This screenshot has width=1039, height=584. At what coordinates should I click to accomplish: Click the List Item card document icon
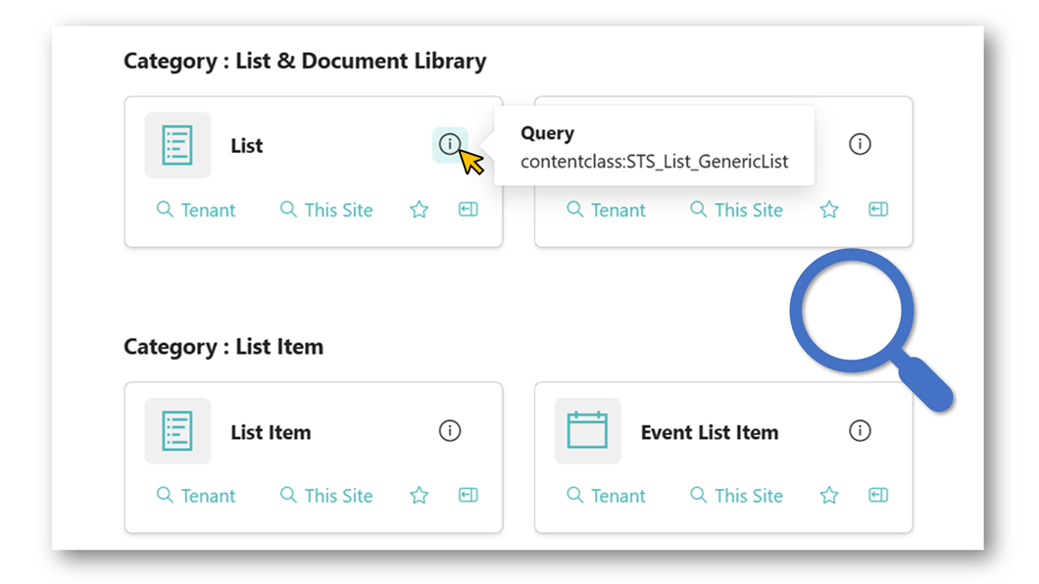(177, 431)
